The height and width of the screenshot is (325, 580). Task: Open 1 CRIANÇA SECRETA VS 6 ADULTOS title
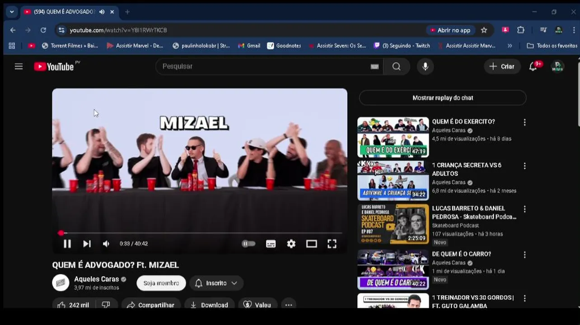(467, 169)
